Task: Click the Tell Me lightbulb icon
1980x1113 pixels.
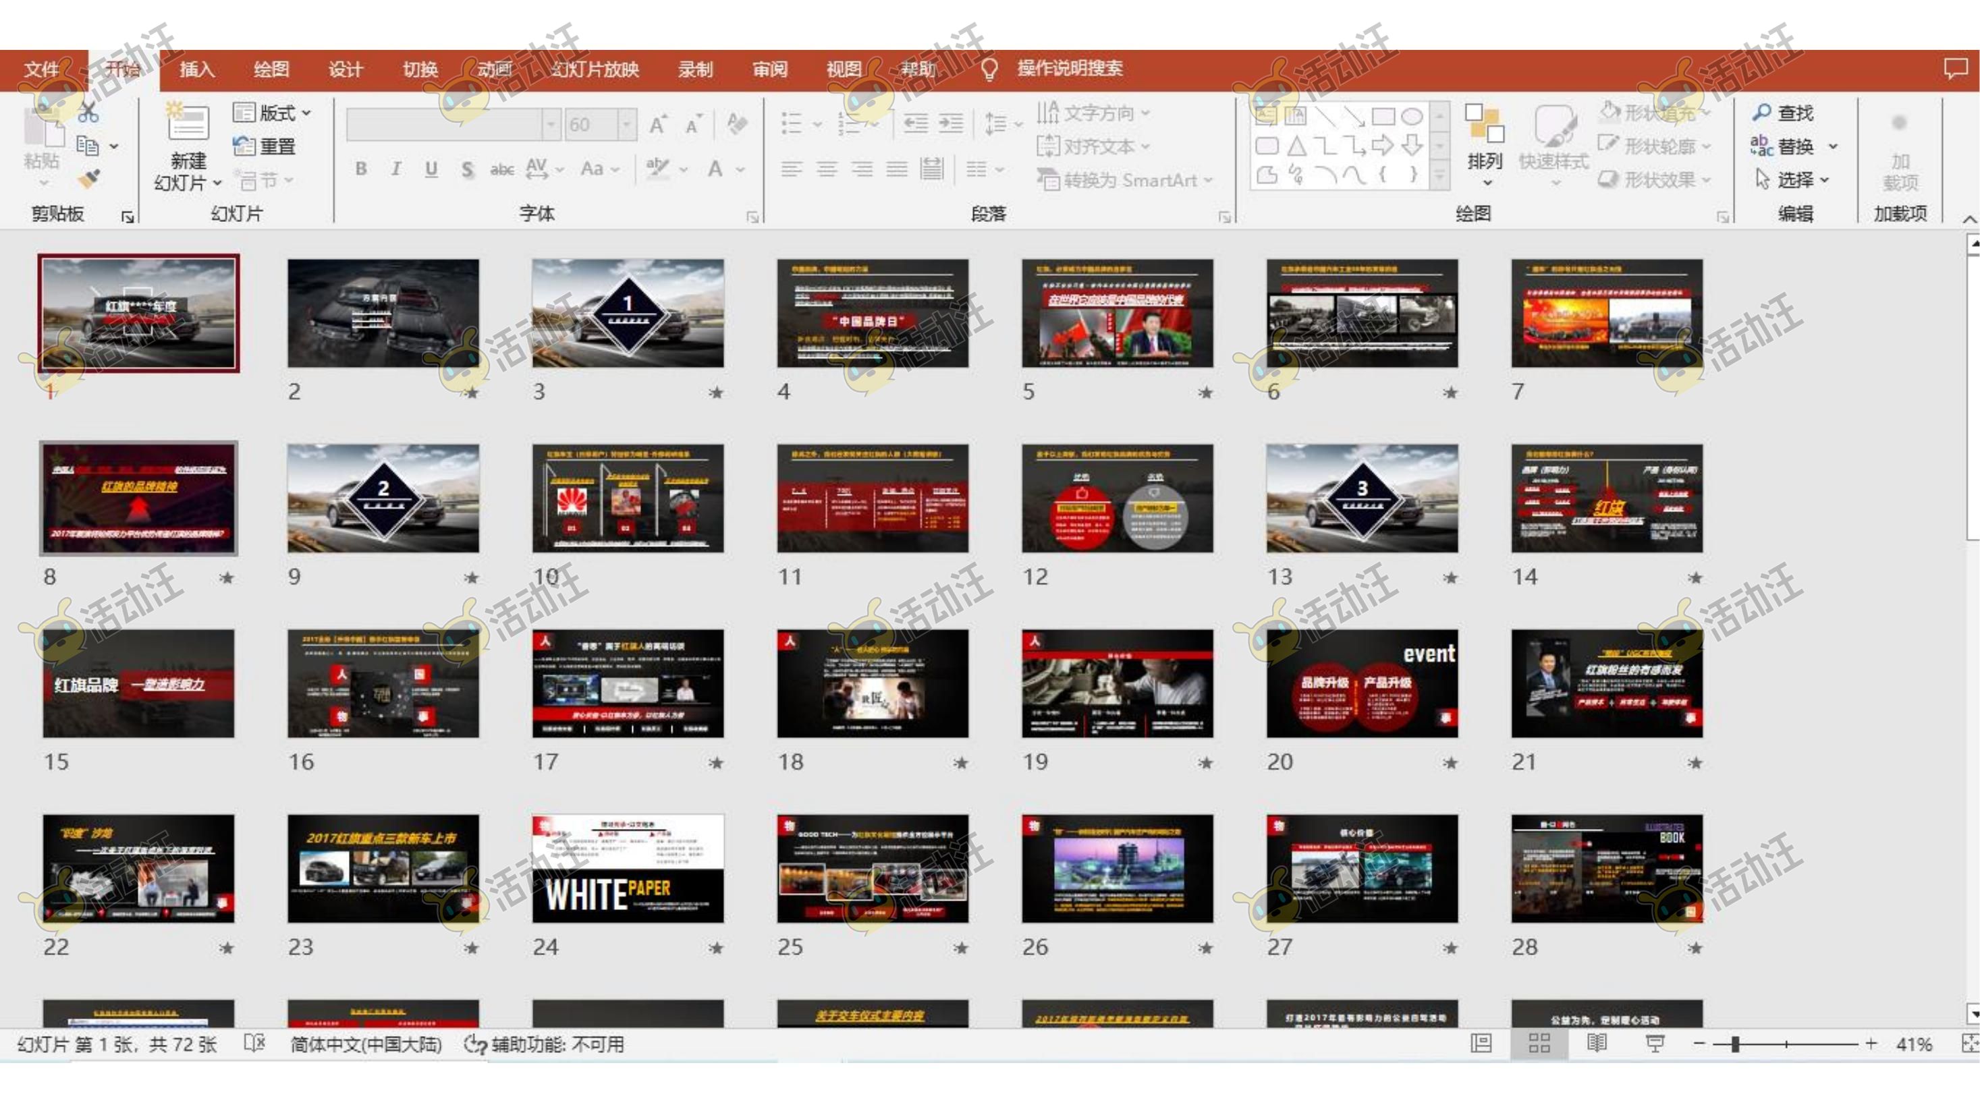Action: (x=989, y=69)
